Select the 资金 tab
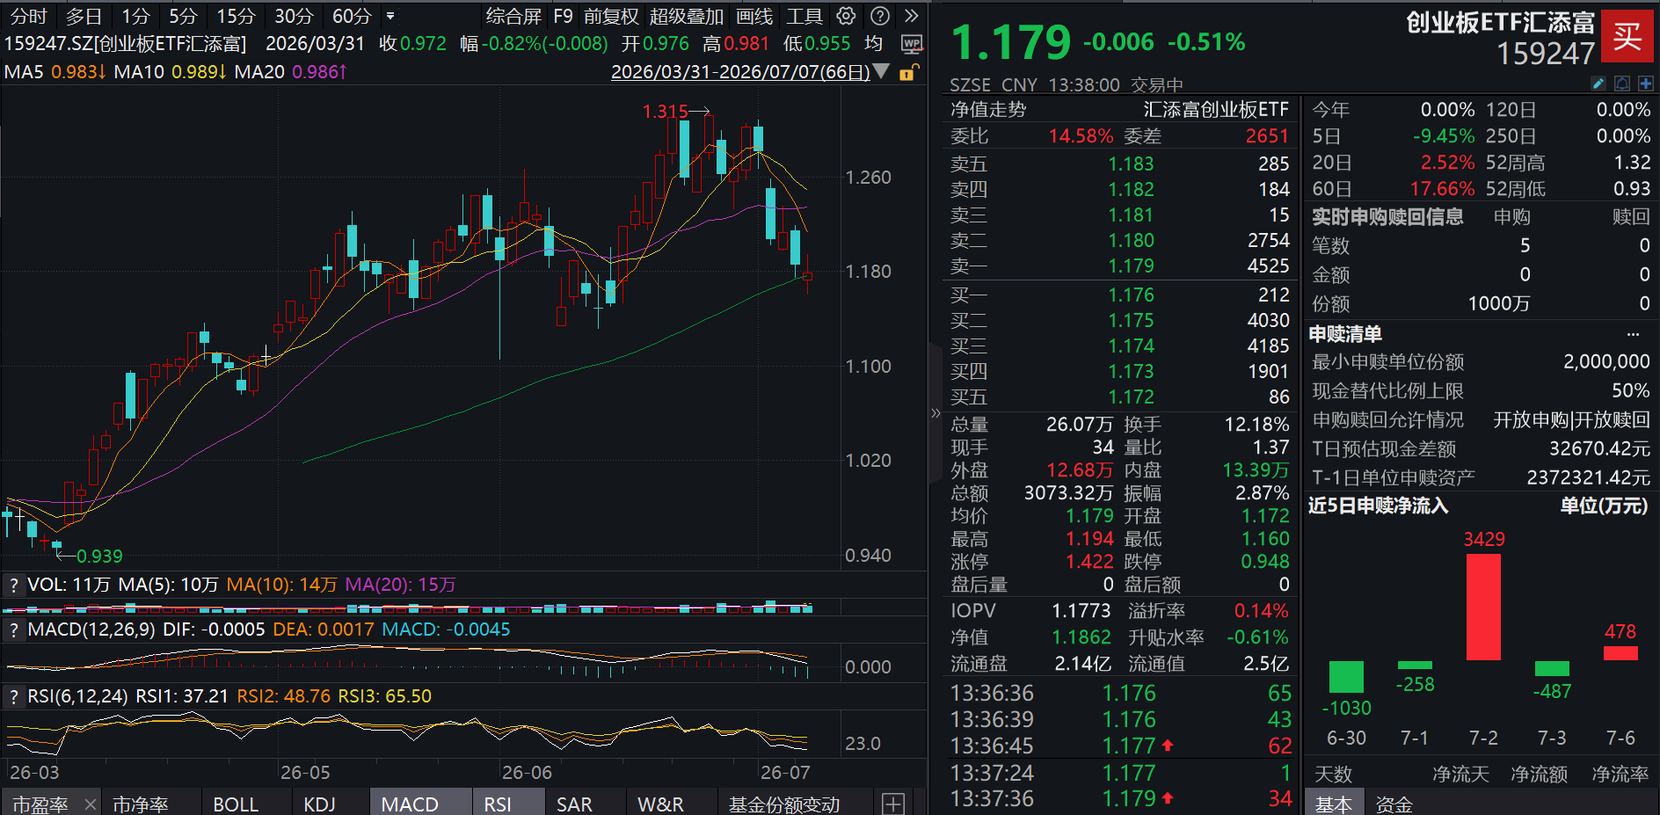Screen dimensions: 1660x815 point(1394,804)
